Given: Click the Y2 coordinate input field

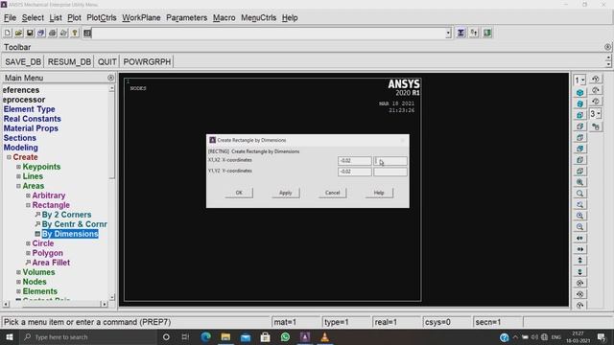Looking at the screenshot, I should coord(390,172).
